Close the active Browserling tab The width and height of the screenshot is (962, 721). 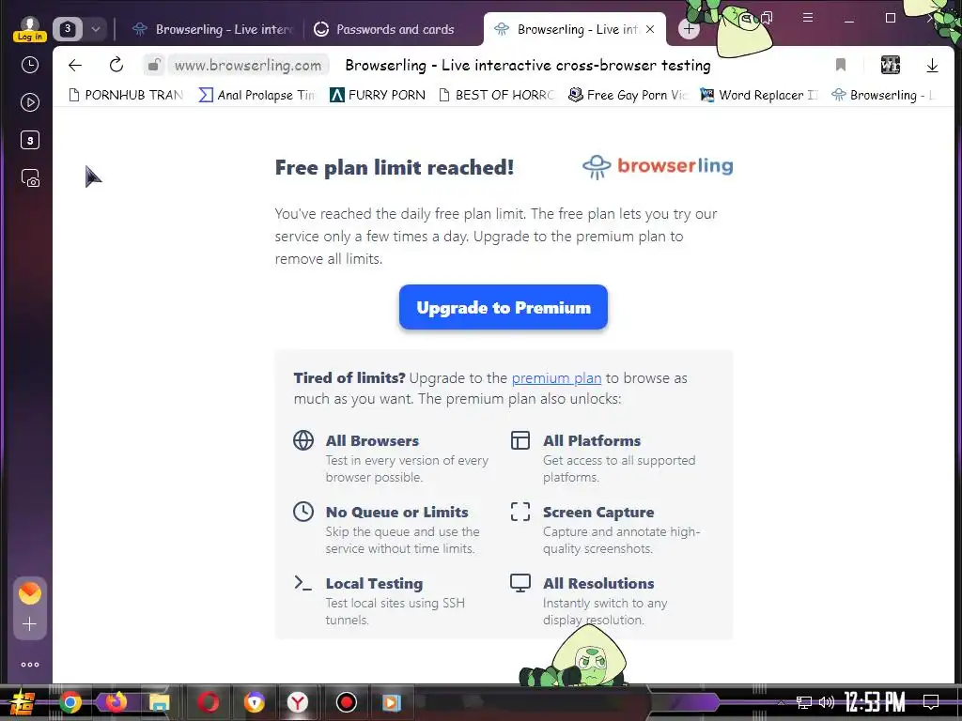[650, 29]
